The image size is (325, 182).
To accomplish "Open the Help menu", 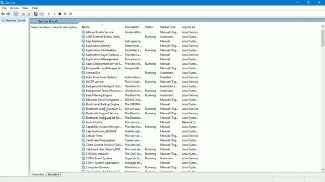I will pyautogui.click(x=35, y=8).
